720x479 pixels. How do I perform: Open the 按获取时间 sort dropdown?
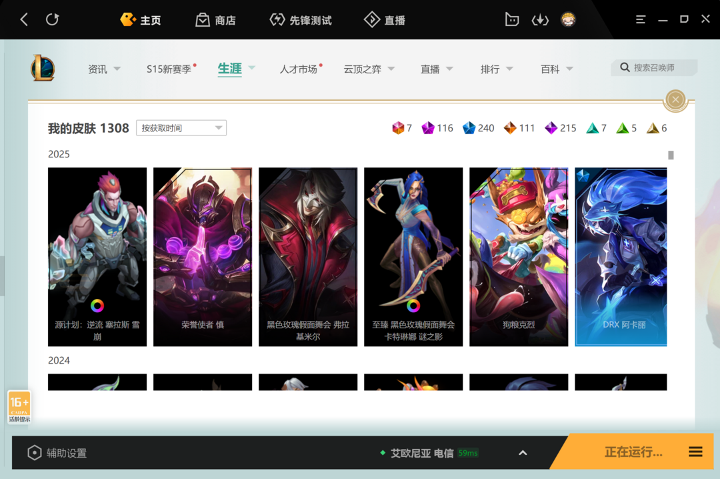click(x=181, y=128)
